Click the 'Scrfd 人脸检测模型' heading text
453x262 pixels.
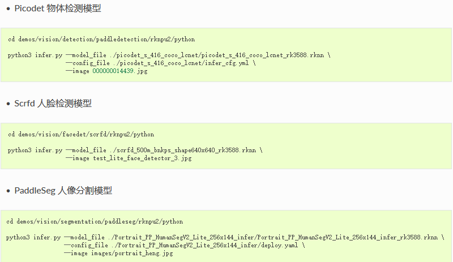(53, 104)
